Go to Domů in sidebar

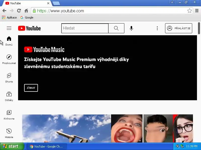point(9,41)
